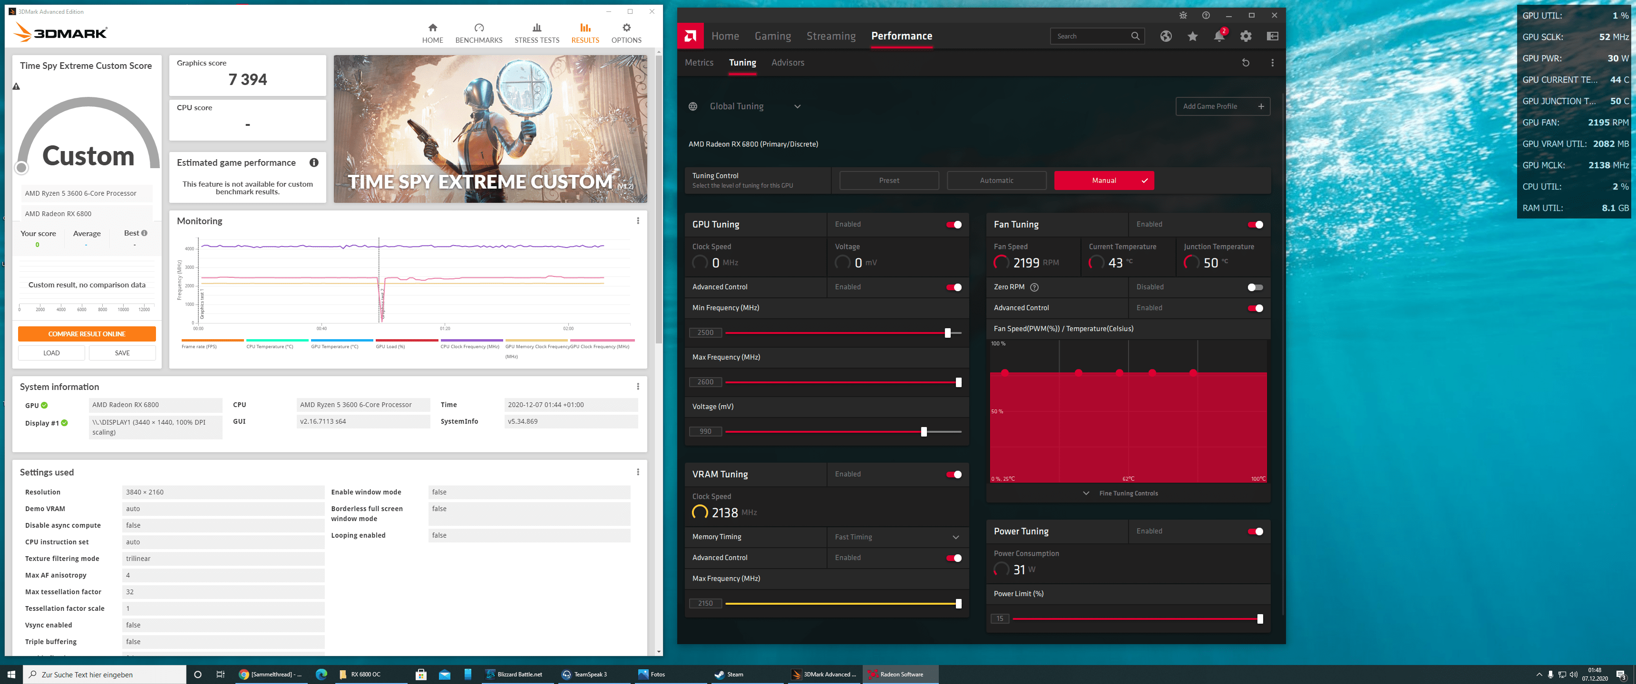Toggle VRAM Tuning Advanced Control switch
1636x684 pixels.
coord(953,559)
